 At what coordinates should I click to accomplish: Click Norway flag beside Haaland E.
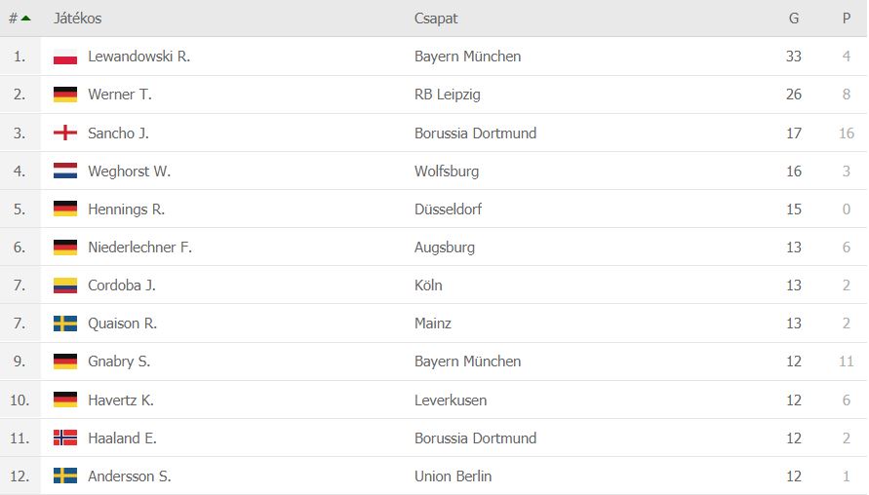tap(65, 438)
